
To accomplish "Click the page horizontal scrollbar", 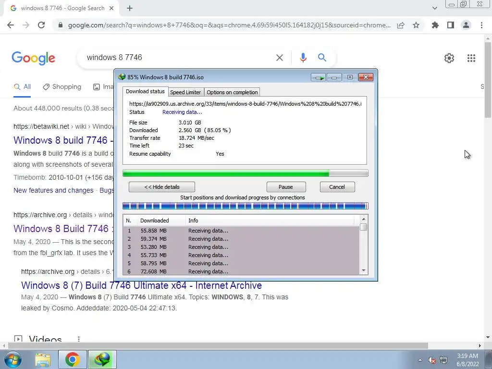I will click(218, 345).
